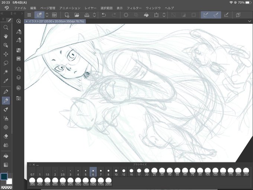
Task: Expand stepper arrows next to transform icon
Action: [164, 15]
